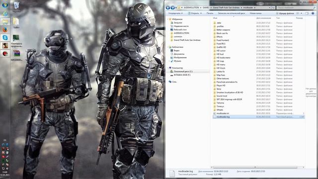Sort by the Размер column header
The image size is (318, 179).
tap(300, 18)
